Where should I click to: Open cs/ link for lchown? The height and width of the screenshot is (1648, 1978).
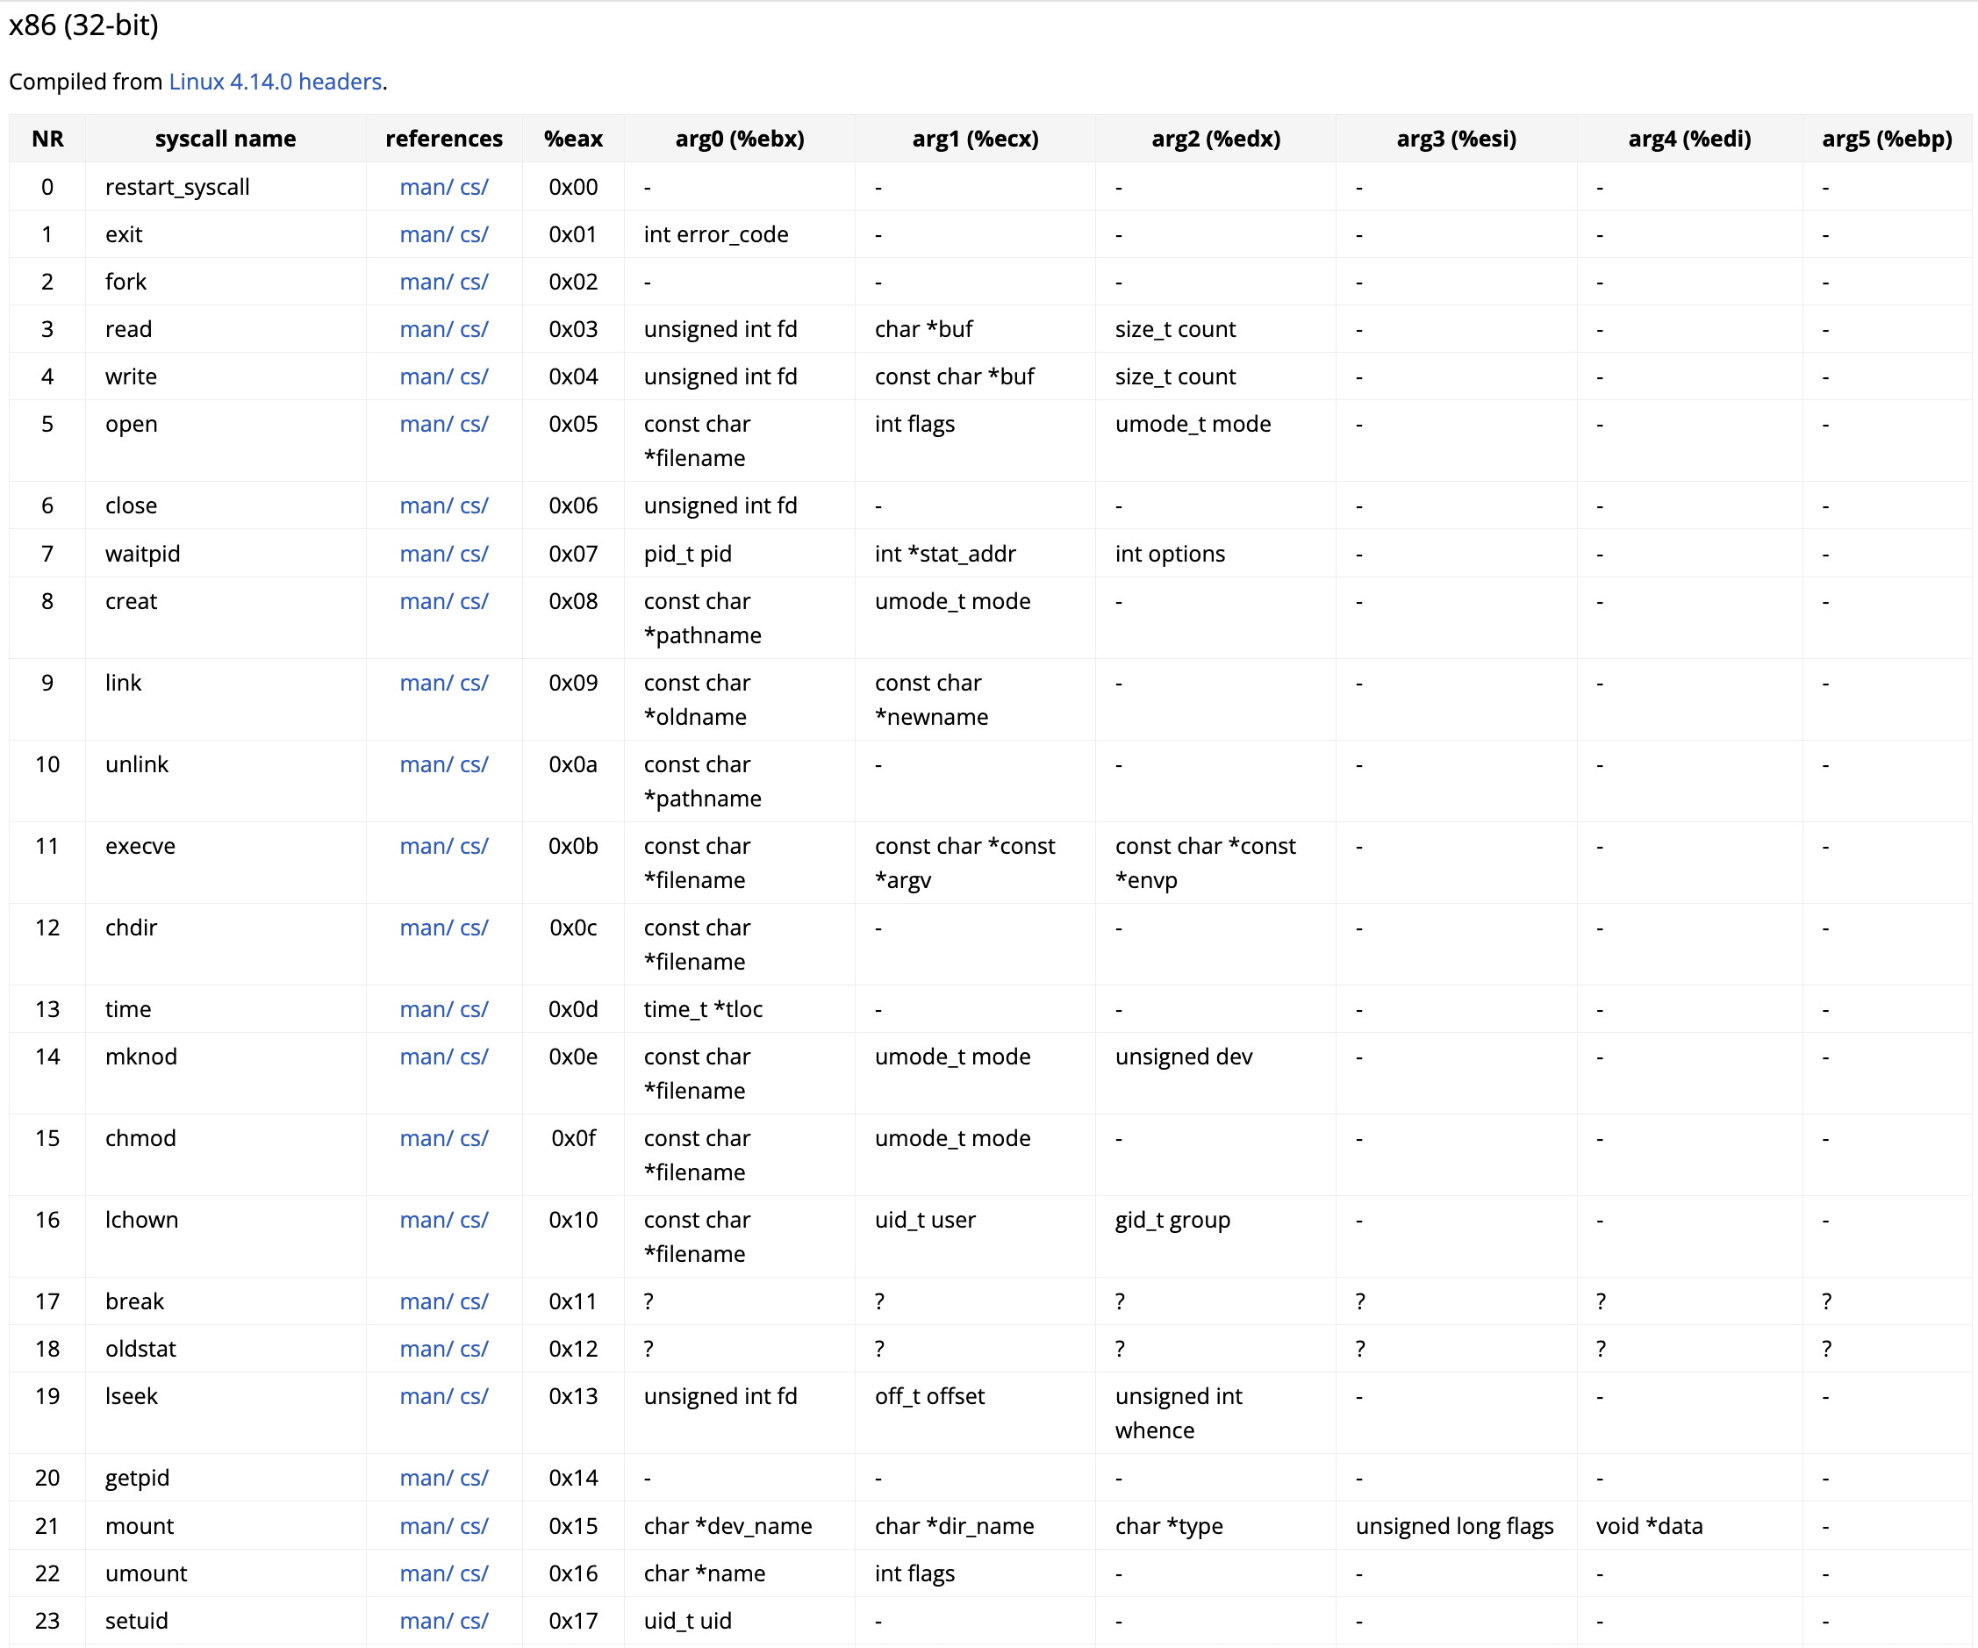click(474, 1220)
